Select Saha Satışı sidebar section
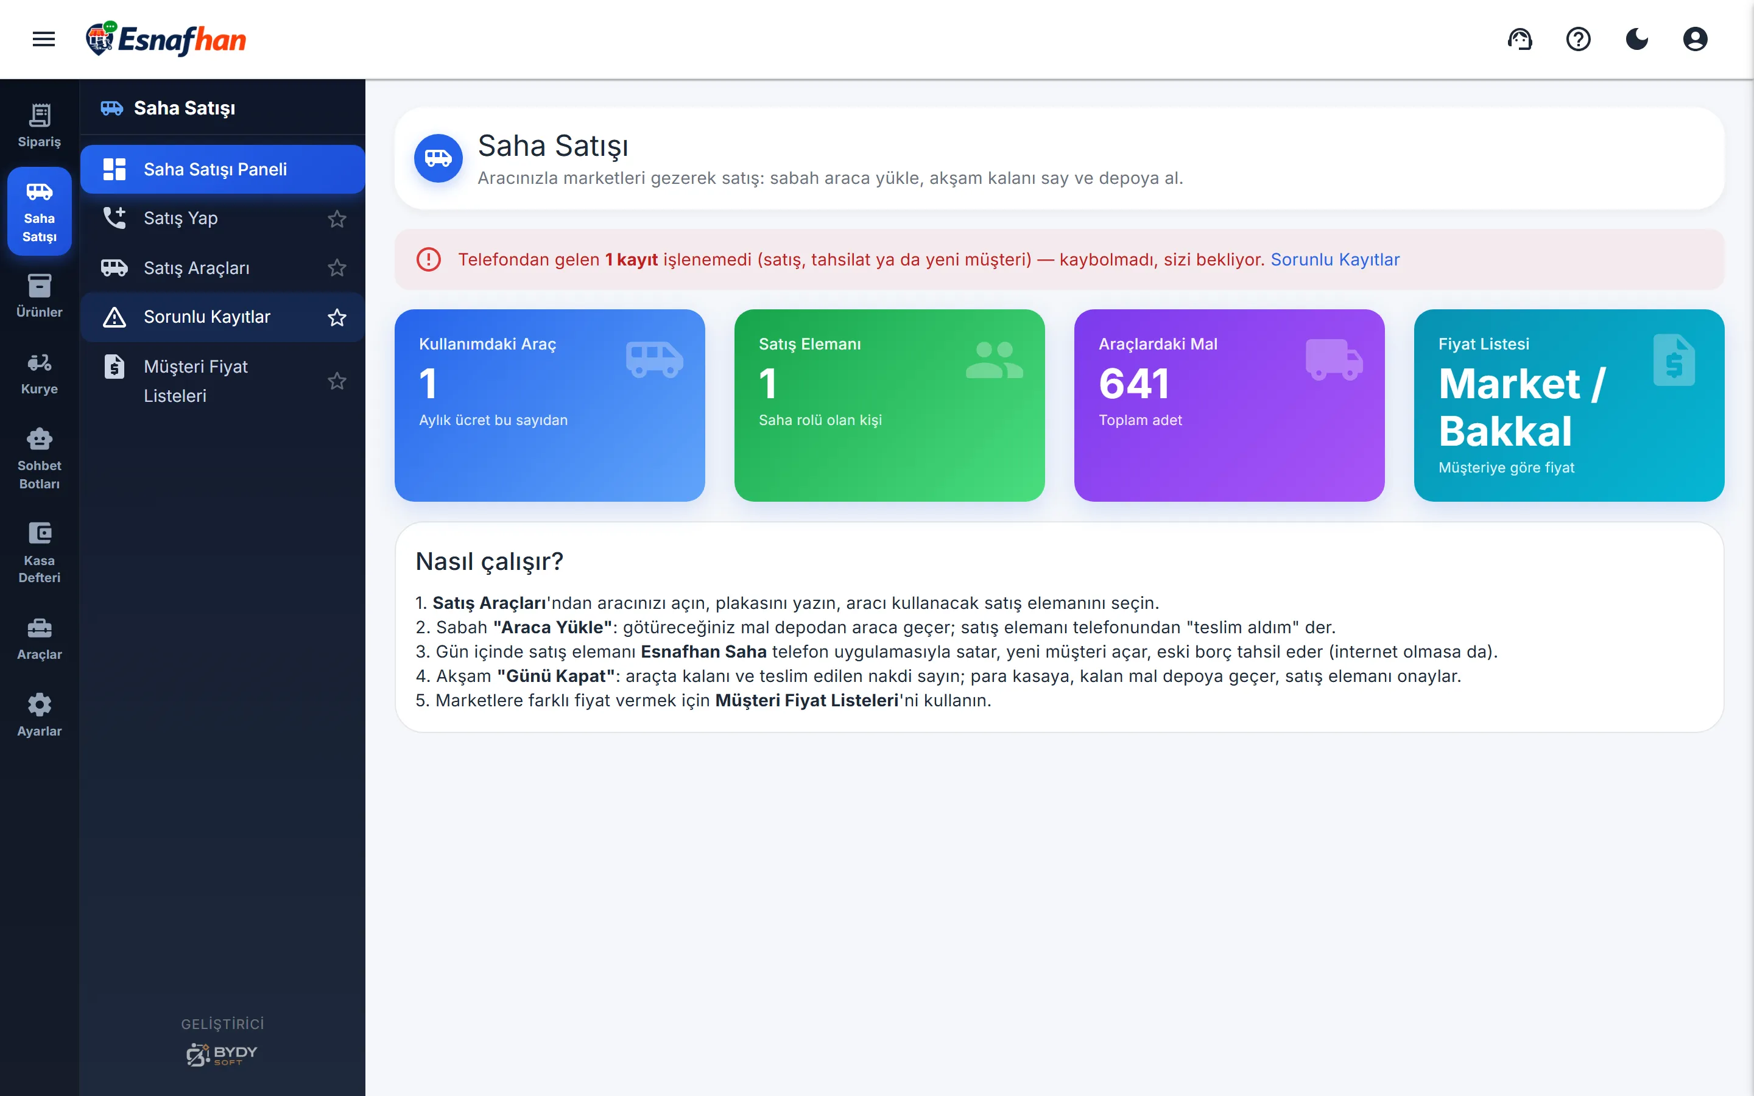Image resolution: width=1754 pixels, height=1096 pixels. pos(39,211)
